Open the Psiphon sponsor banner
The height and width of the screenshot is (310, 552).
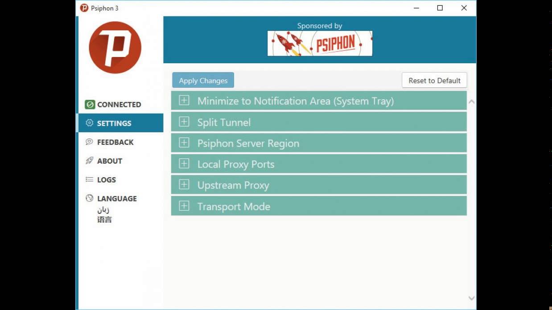coord(320,44)
